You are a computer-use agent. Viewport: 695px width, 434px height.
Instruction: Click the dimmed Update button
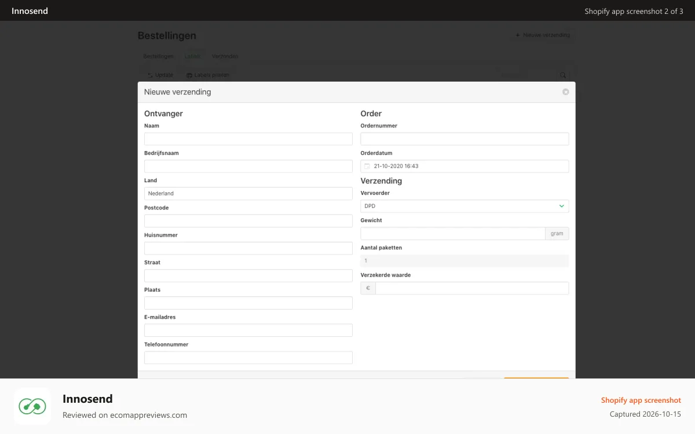click(160, 75)
